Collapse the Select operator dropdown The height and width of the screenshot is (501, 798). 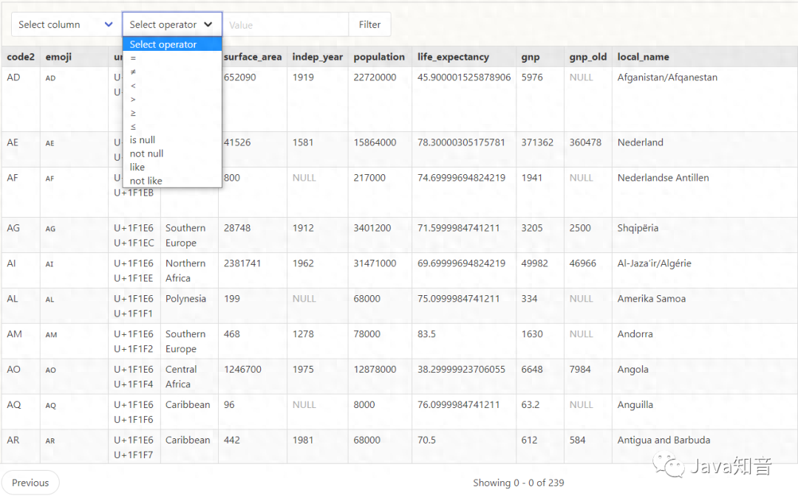171,24
